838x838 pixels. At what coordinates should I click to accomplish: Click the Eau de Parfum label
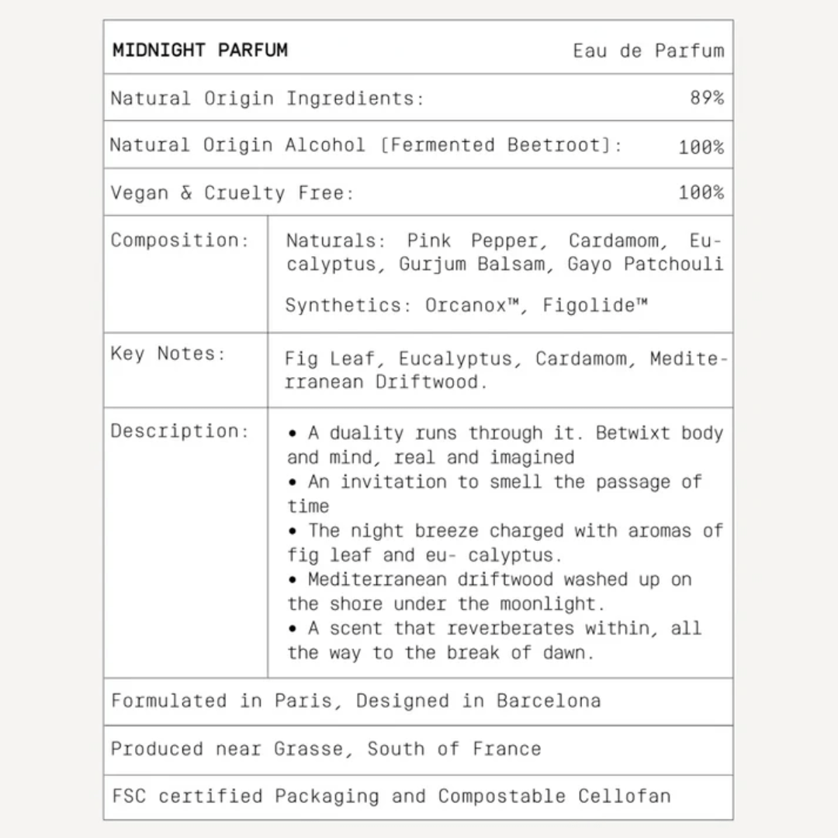[x=648, y=51]
